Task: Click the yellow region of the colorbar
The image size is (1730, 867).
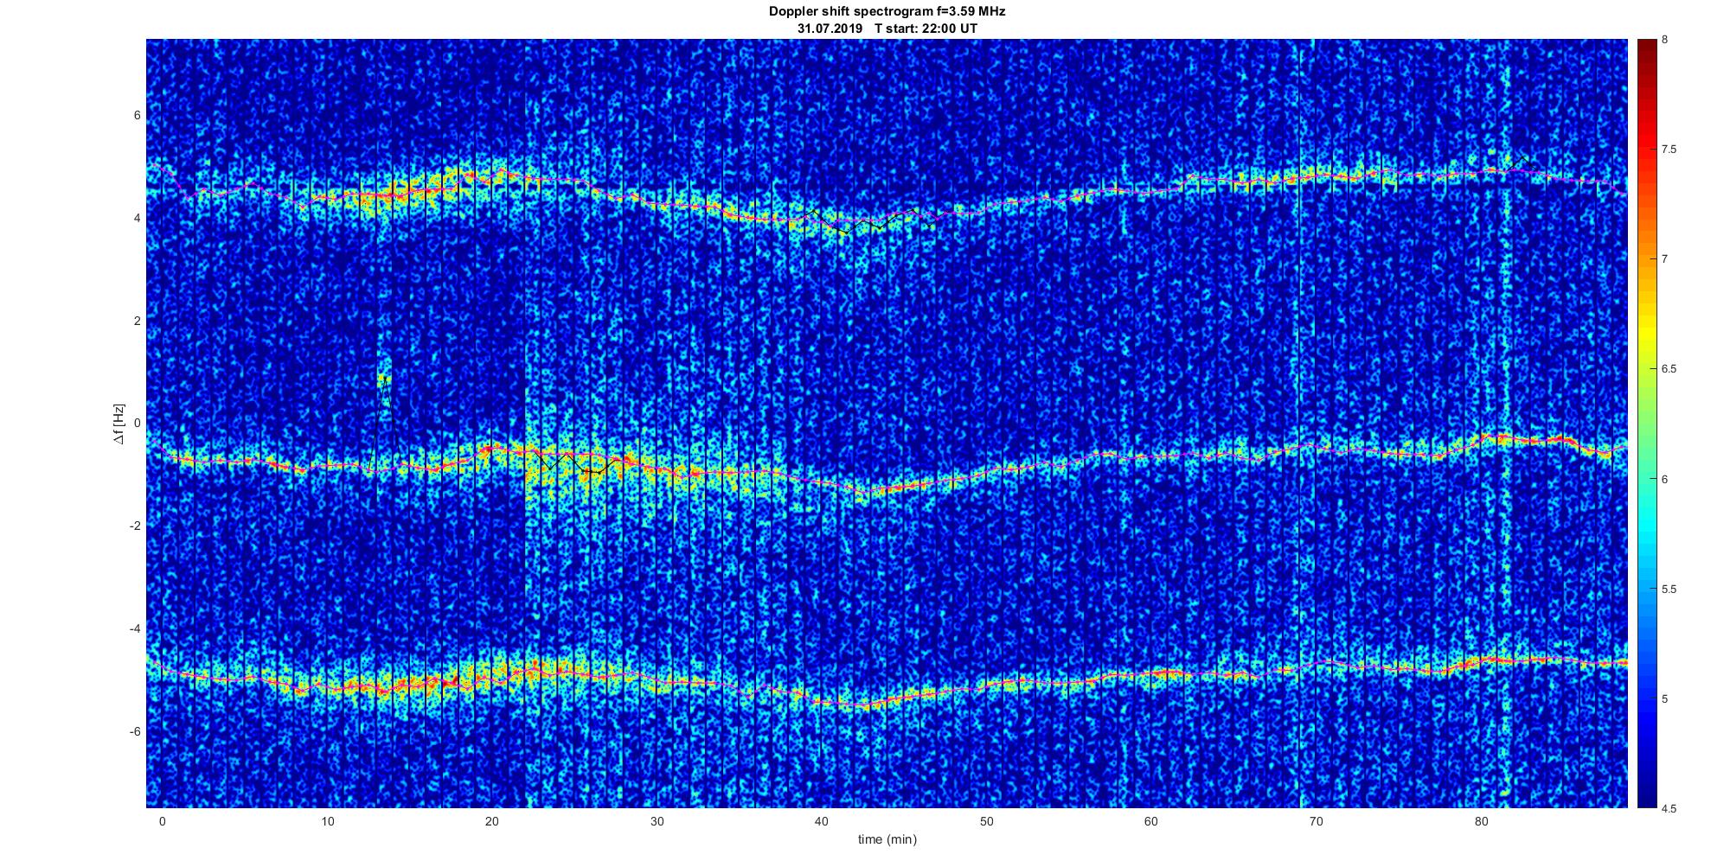Action: (x=1647, y=333)
